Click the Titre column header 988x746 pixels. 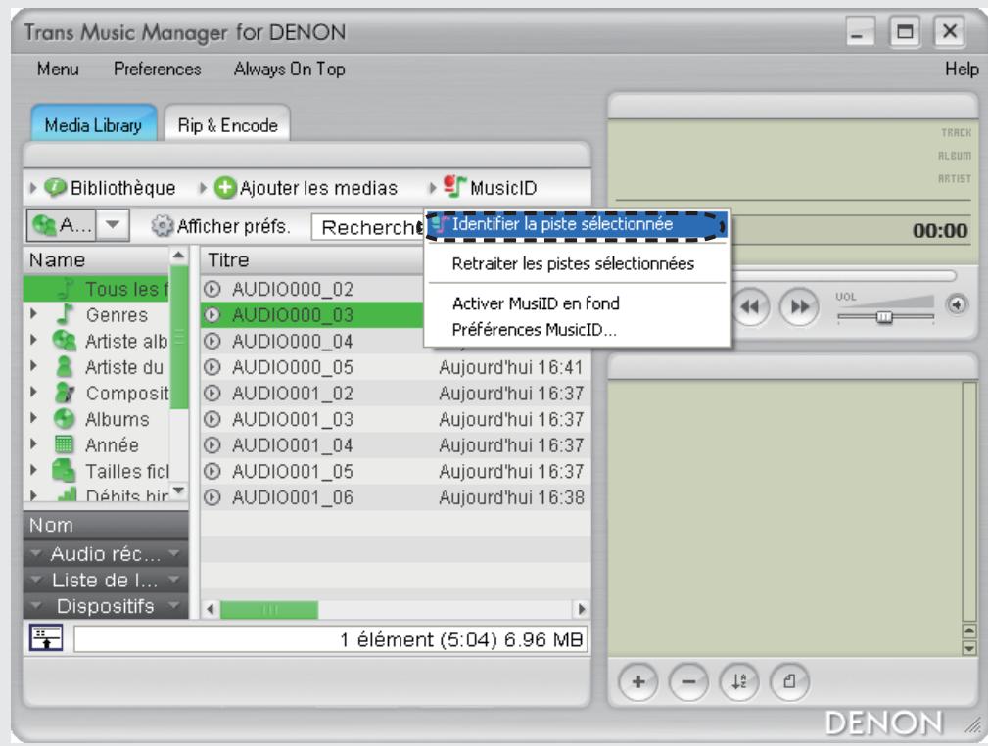click(x=312, y=259)
